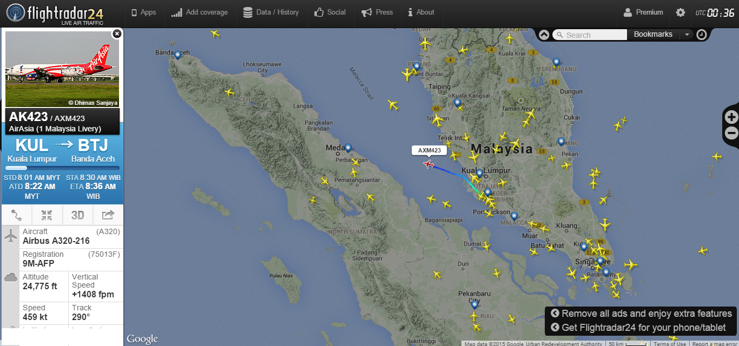Click the selected red AXM423 aircraft icon

coord(429,164)
